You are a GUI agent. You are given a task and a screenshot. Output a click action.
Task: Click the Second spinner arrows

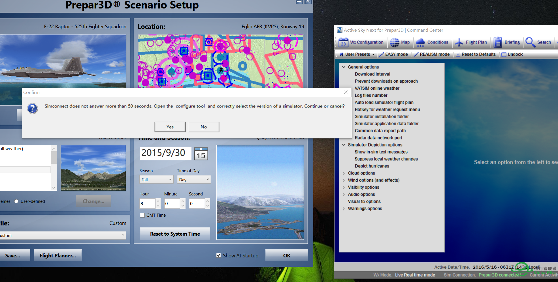point(208,203)
